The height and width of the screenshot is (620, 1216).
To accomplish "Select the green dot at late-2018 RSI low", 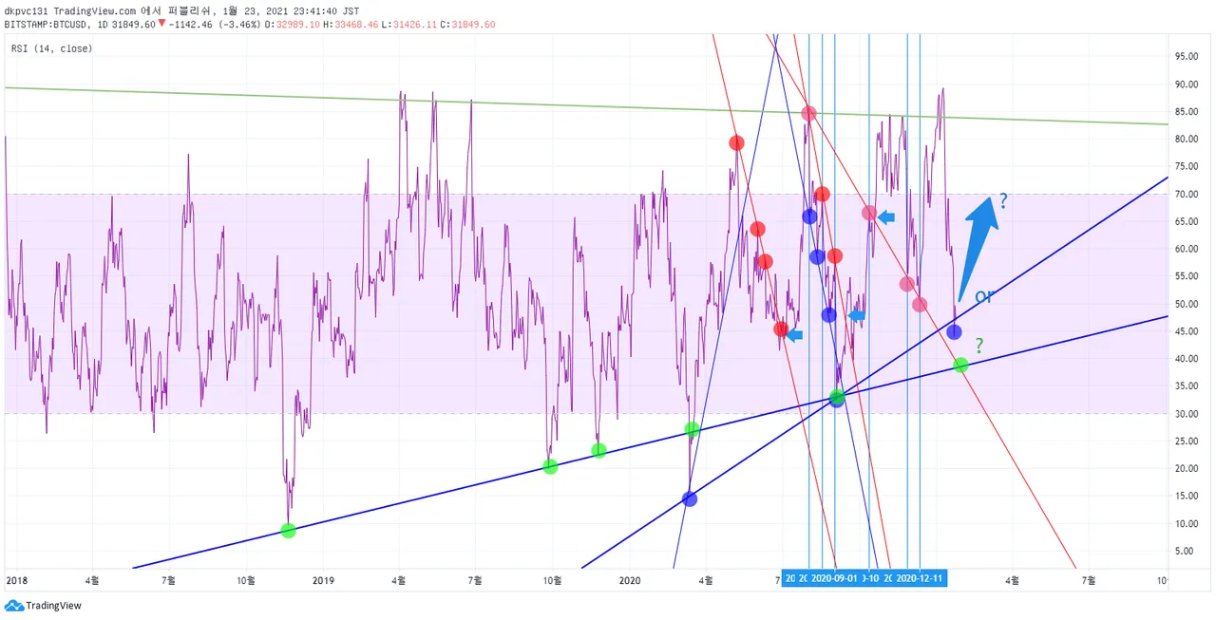I will [289, 531].
